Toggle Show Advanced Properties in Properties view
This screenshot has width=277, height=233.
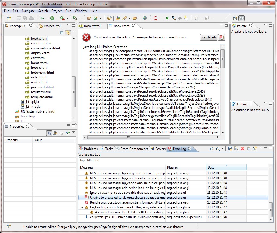tap(55, 133)
